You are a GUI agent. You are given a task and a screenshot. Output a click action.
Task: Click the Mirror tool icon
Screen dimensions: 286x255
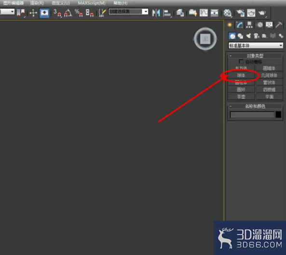156,13
